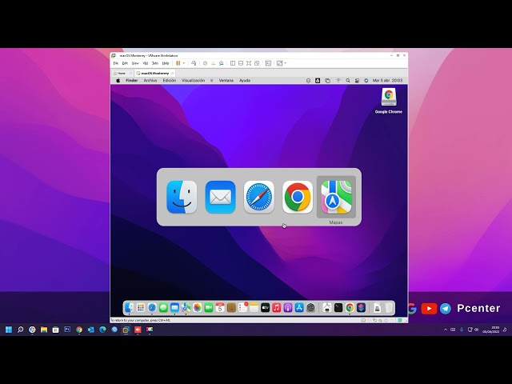Open Shortcuts app from the dock
512x384 pixels.
pyautogui.click(x=361, y=307)
